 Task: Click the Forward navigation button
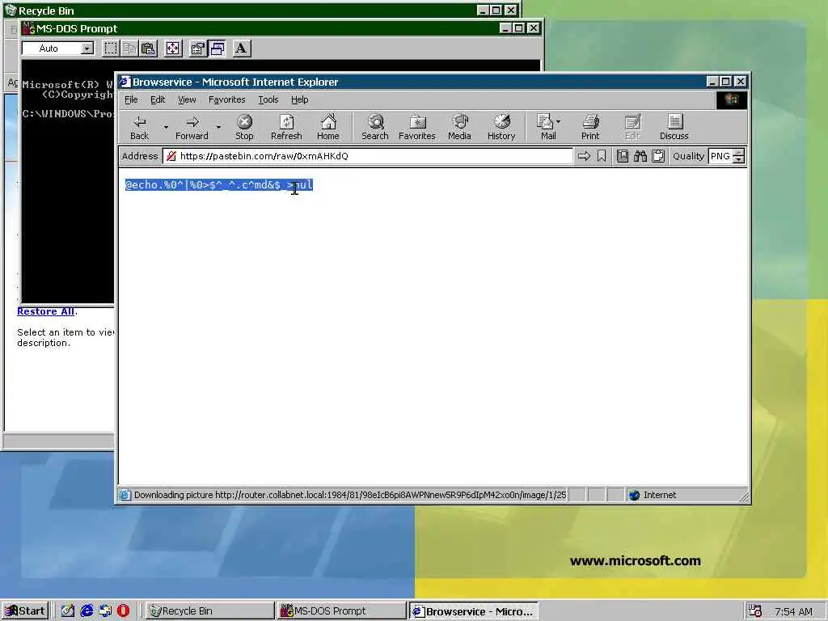click(192, 127)
